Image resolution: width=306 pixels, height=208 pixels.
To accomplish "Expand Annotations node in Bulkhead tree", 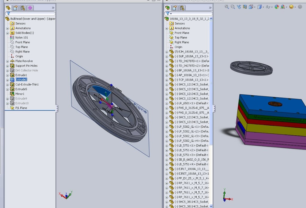I will coord(7,28).
